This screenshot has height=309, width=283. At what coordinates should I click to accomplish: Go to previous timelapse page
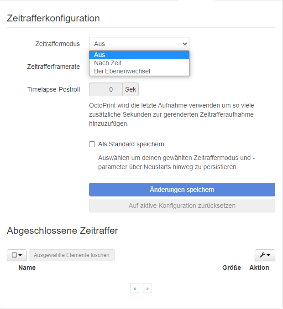click(x=135, y=288)
